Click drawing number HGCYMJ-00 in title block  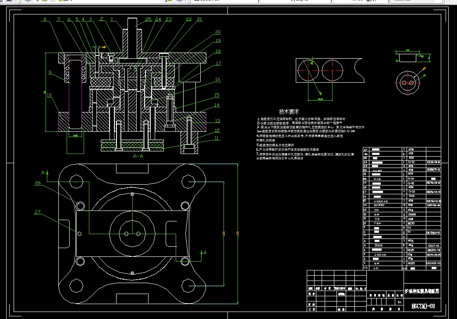[x=423, y=306]
